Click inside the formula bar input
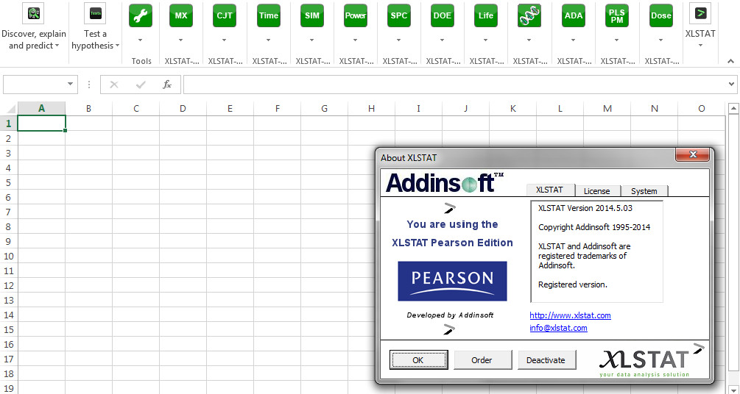740x394 pixels. (x=454, y=85)
